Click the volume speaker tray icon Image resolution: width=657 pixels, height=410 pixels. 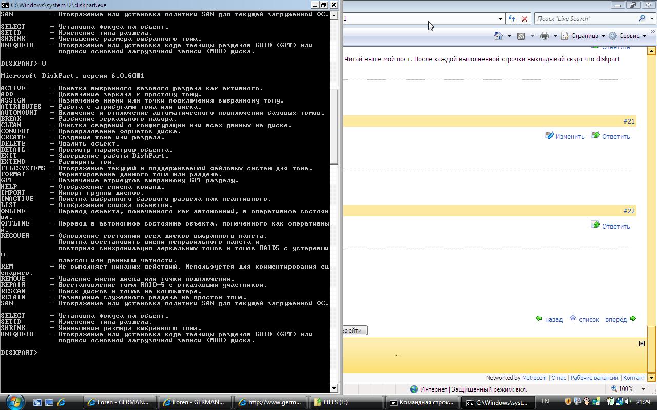click(x=628, y=402)
